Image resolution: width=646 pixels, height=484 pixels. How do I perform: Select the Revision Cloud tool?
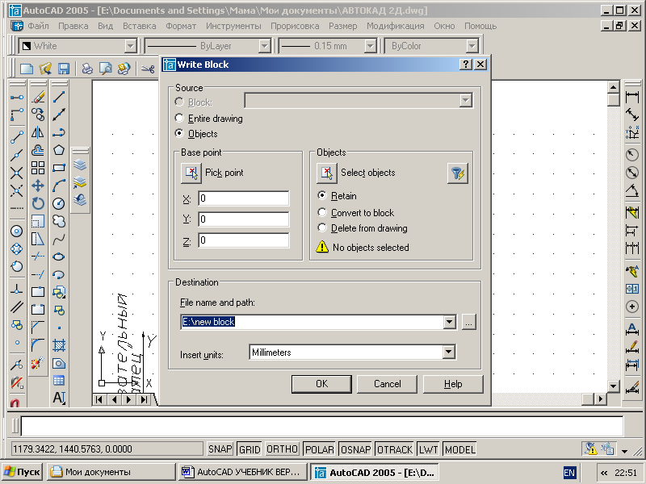(59, 221)
